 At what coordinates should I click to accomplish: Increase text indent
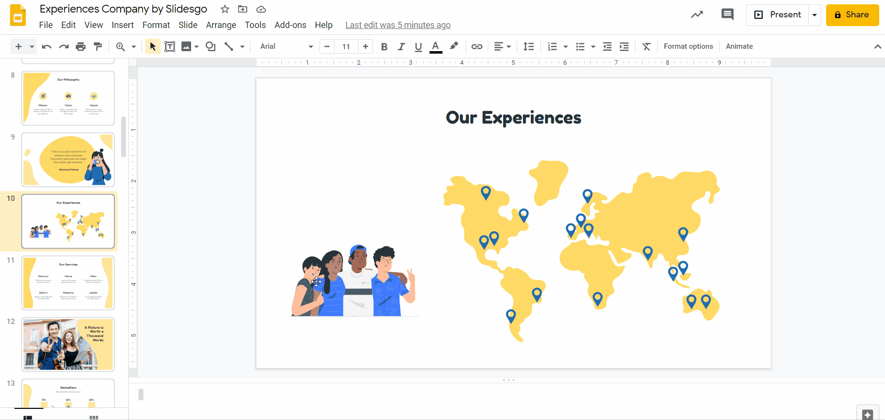click(624, 46)
